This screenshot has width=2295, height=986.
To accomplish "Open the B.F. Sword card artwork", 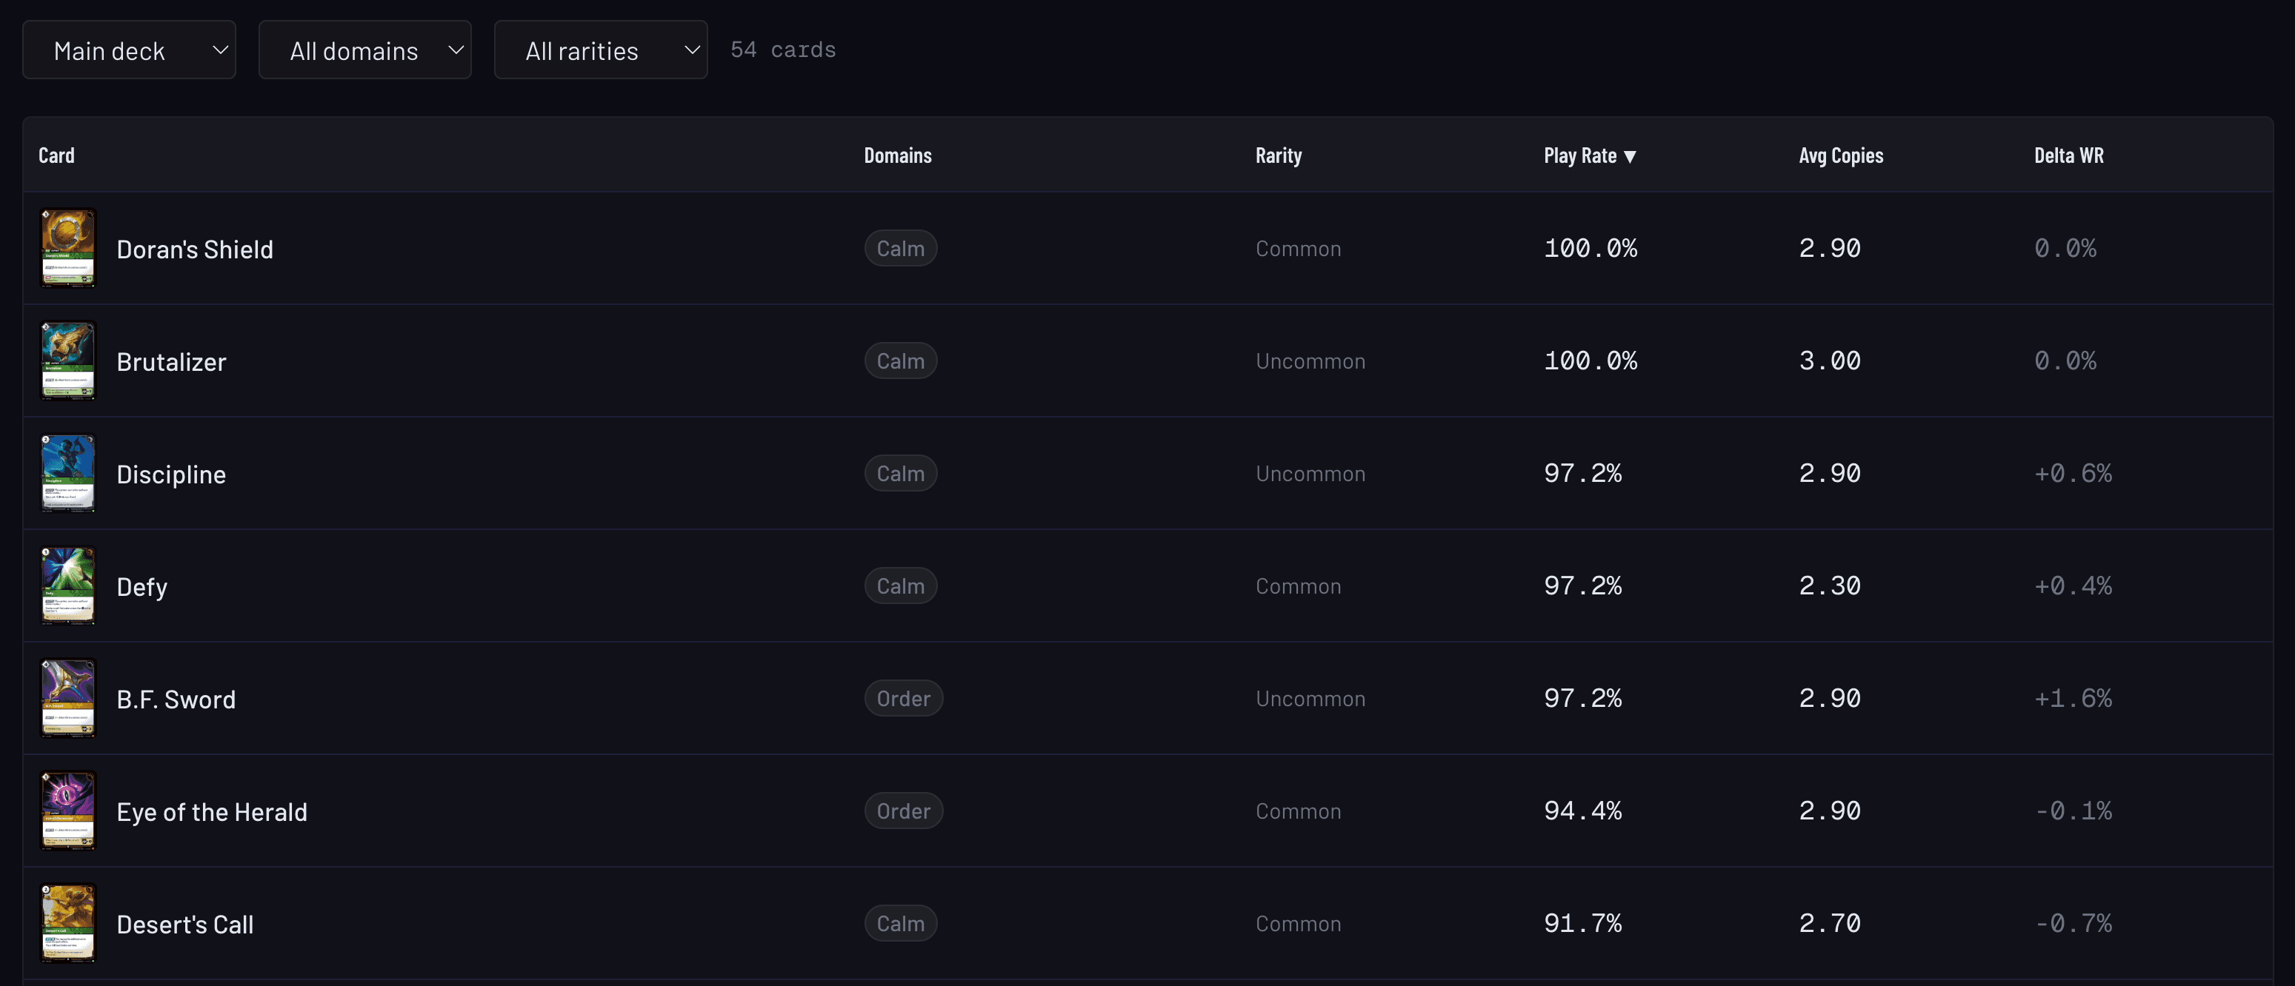I will click(x=67, y=697).
